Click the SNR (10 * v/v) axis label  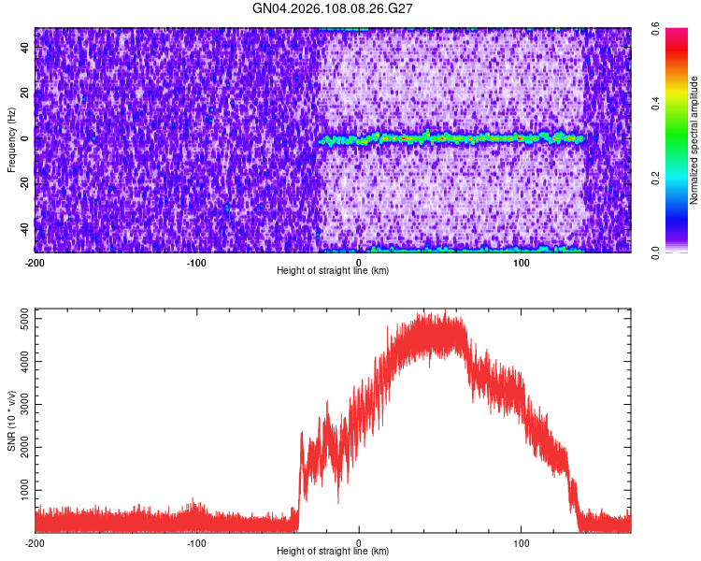click(11, 421)
